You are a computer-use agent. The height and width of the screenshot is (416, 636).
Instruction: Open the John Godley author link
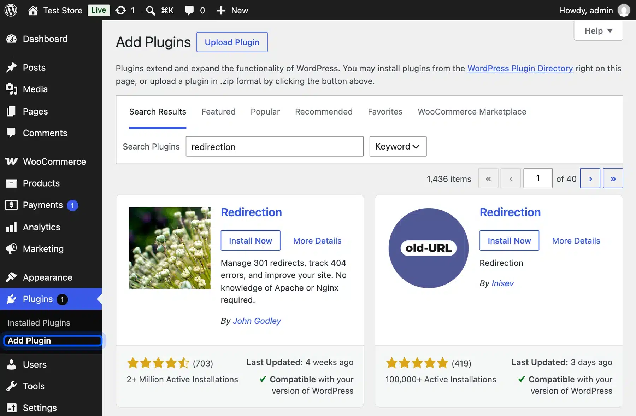coord(257,321)
